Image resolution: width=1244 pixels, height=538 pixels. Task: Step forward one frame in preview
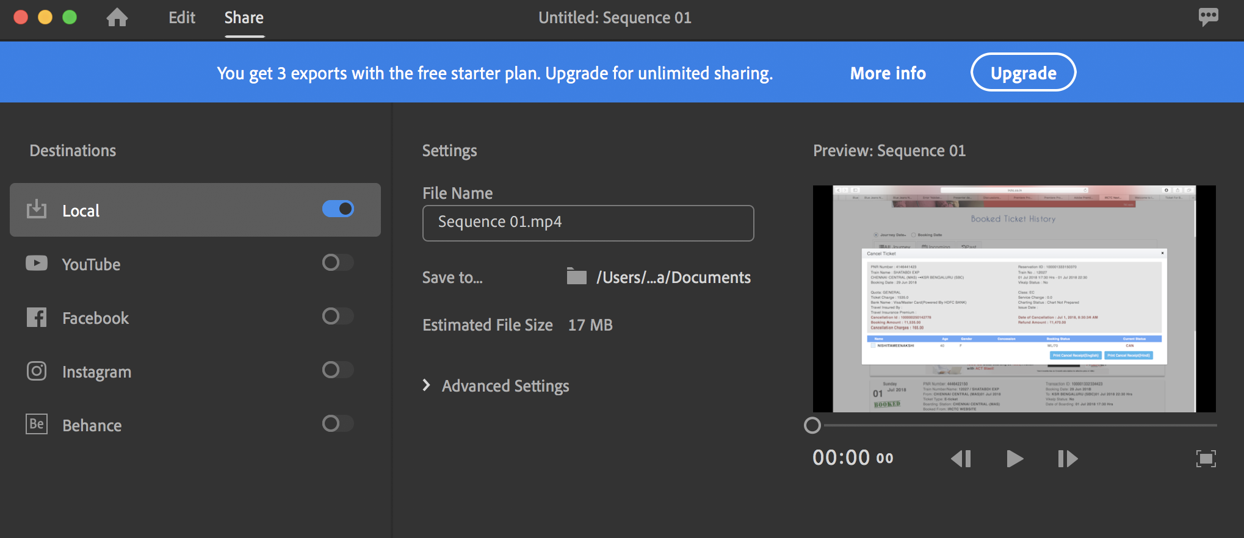(x=1068, y=459)
